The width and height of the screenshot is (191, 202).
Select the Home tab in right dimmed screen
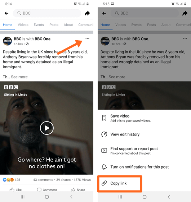pos(105,25)
